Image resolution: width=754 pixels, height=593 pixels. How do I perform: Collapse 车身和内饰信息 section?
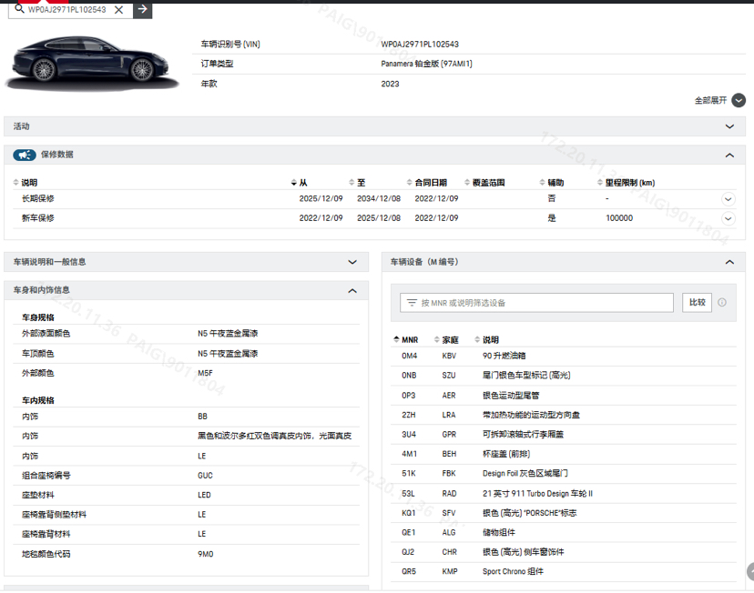352,290
